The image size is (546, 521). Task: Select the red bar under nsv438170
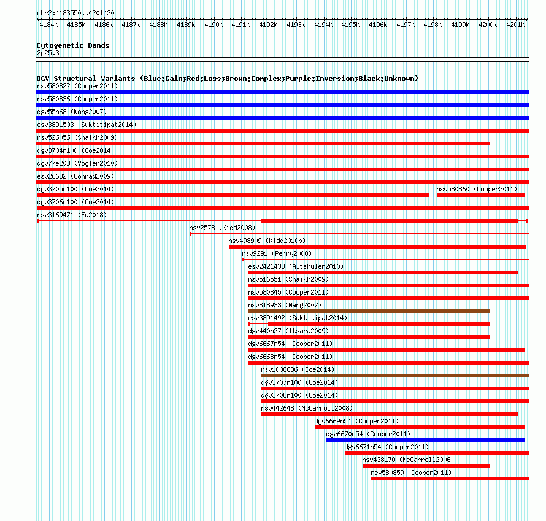(x=426, y=466)
